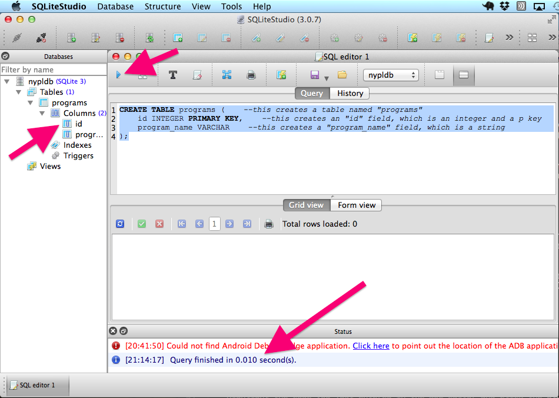Click the 'Filter by name' input field

coord(53,69)
